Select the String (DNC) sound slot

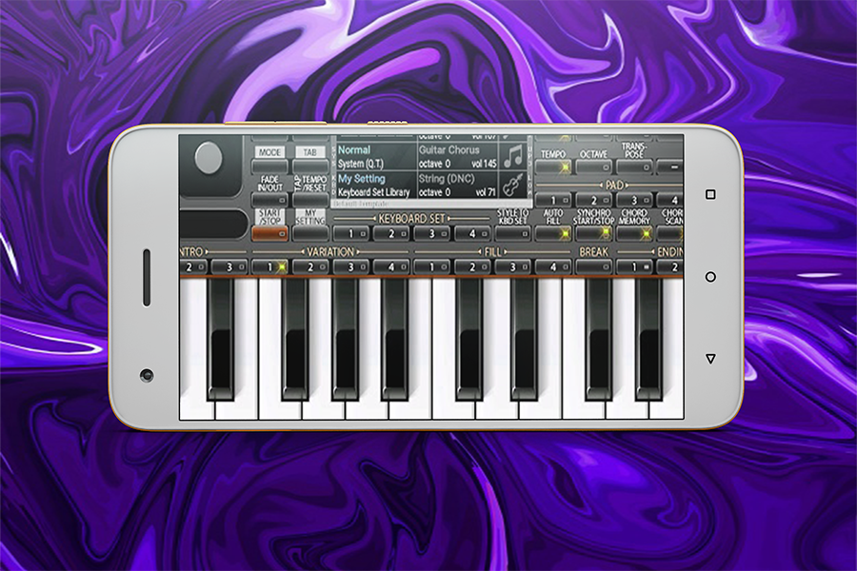tap(458, 186)
